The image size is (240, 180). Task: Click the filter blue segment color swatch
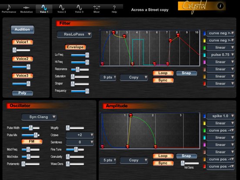pyautogui.click(x=204, y=33)
